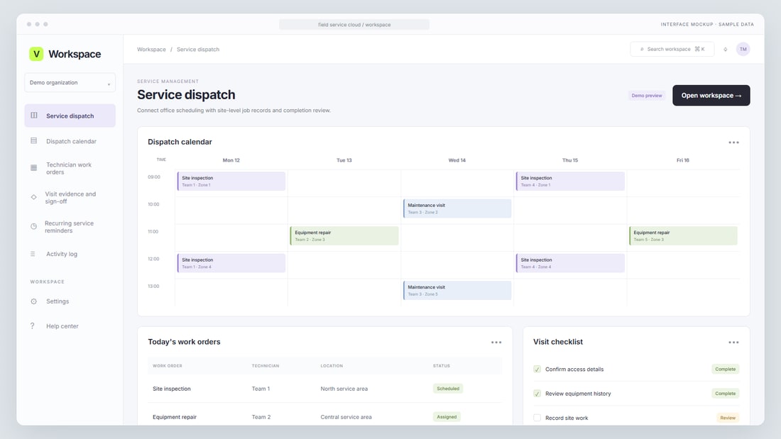Toggle the Review equipment history checkbox
The height and width of the screenshot is (439, 781).
point(537,394)
